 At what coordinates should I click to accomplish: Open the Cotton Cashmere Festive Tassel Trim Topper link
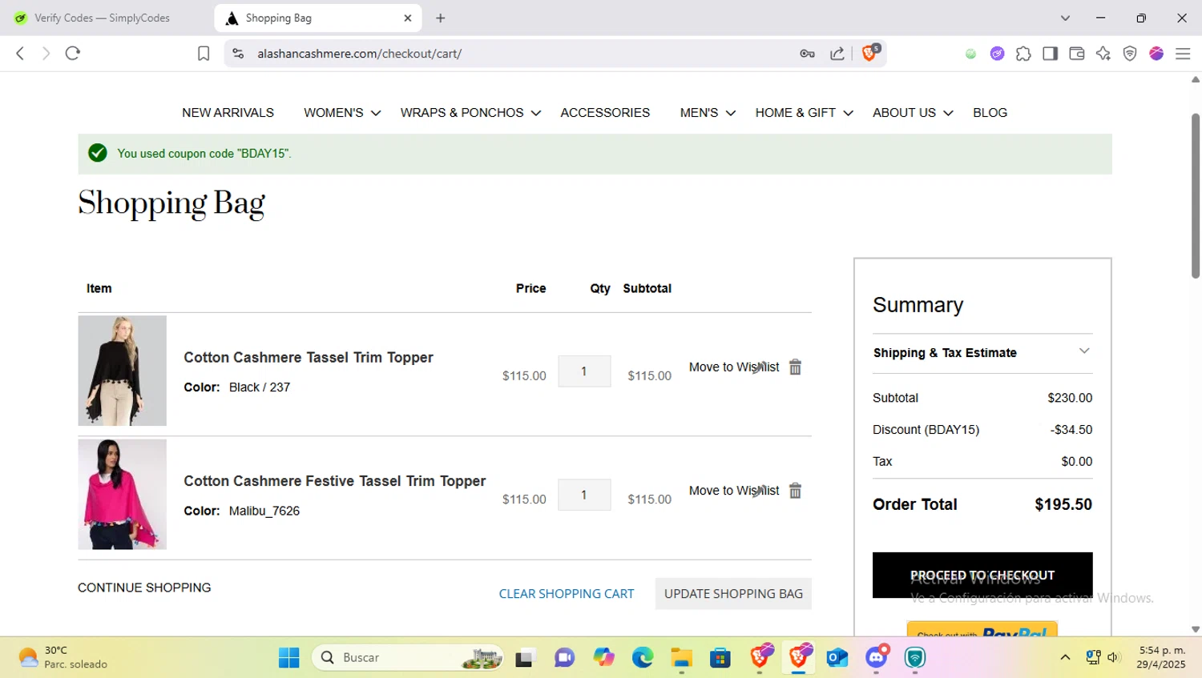click(x=335, y=481)
